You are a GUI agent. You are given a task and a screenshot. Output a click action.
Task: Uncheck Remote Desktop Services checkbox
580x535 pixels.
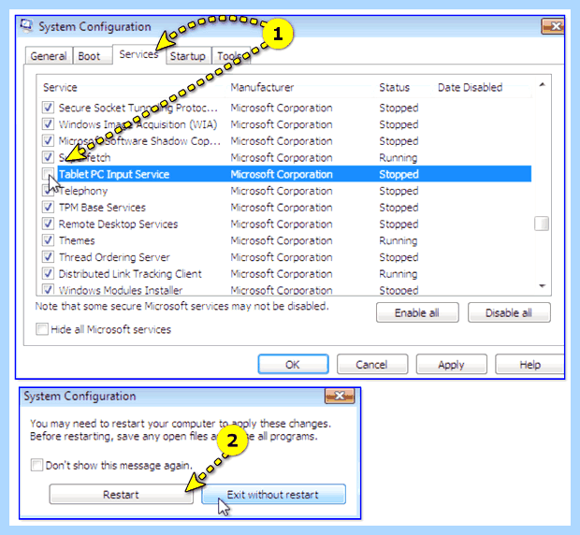[48, 224]
